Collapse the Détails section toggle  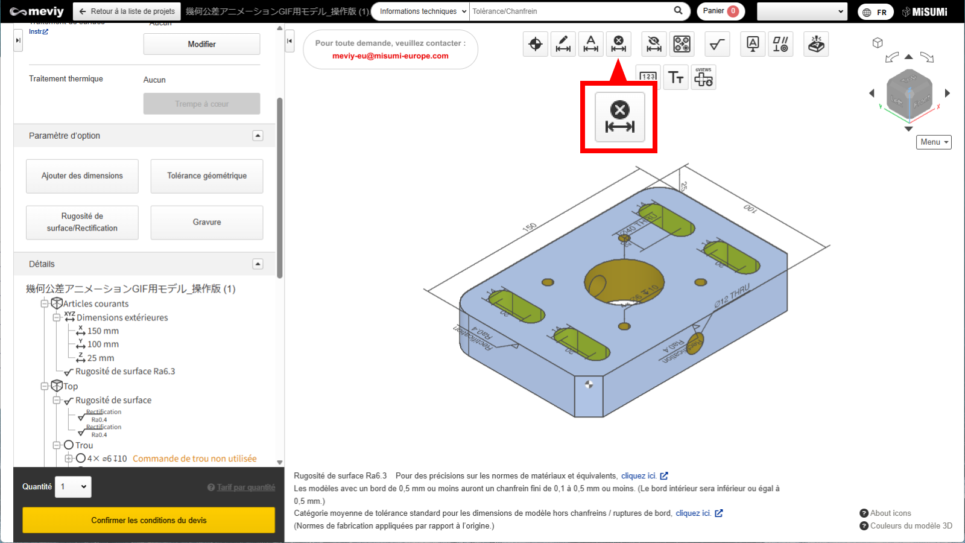(x=258, y=264)
